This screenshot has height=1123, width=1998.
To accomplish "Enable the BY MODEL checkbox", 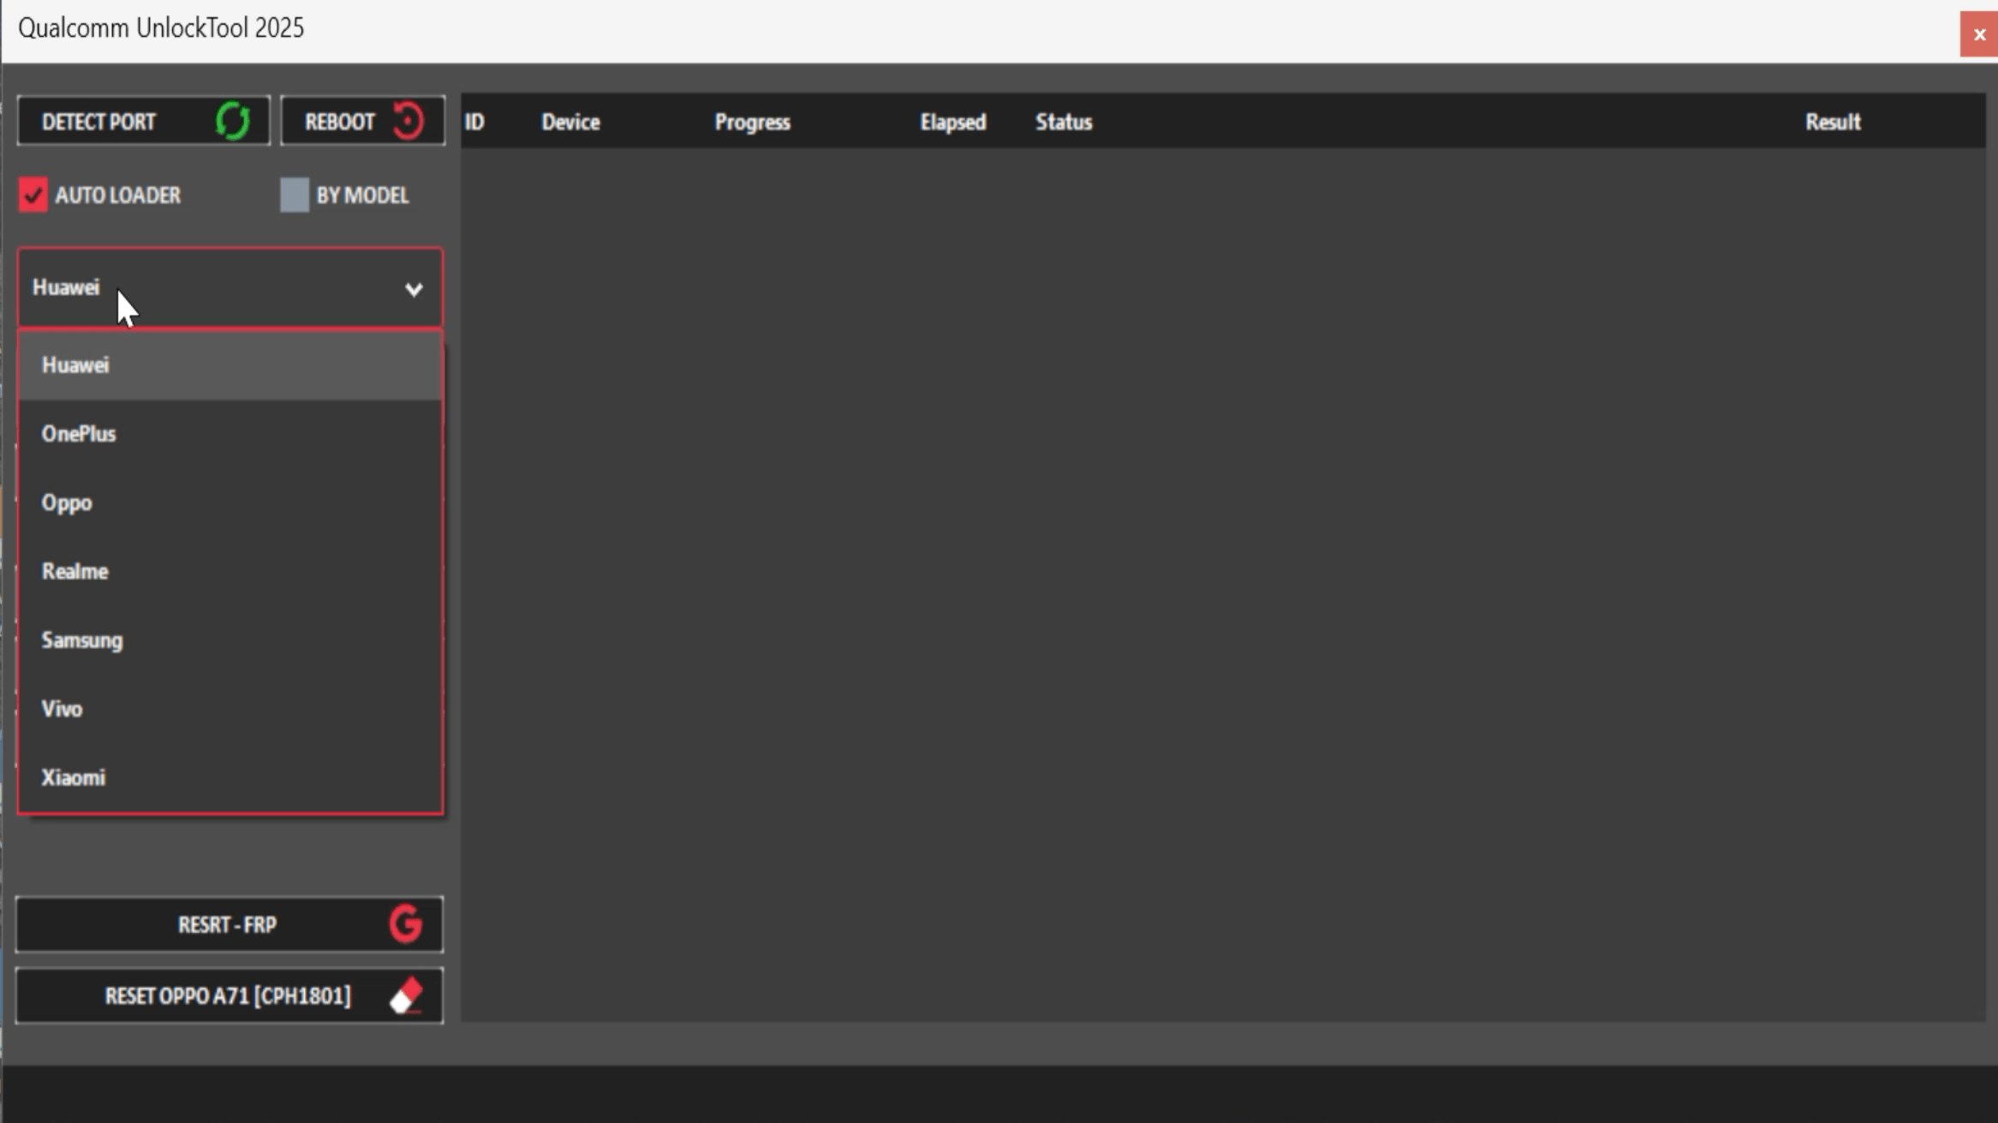I will [x=295, y=195].
